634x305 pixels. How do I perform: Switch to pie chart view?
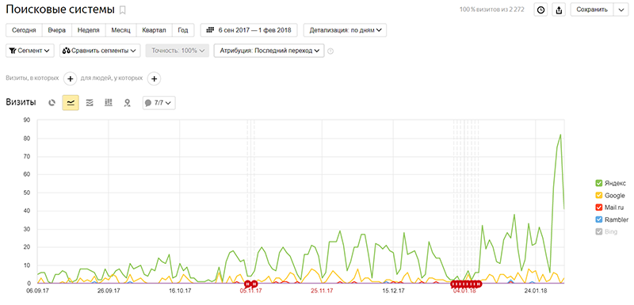pos(52,103)
